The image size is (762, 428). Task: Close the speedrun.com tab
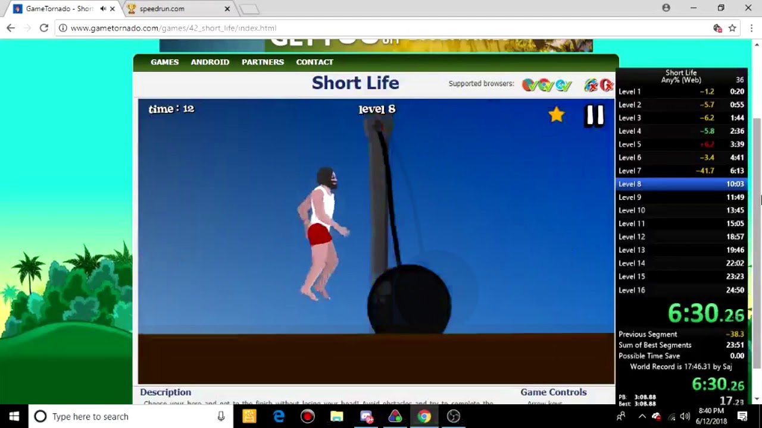pos(227,9)
